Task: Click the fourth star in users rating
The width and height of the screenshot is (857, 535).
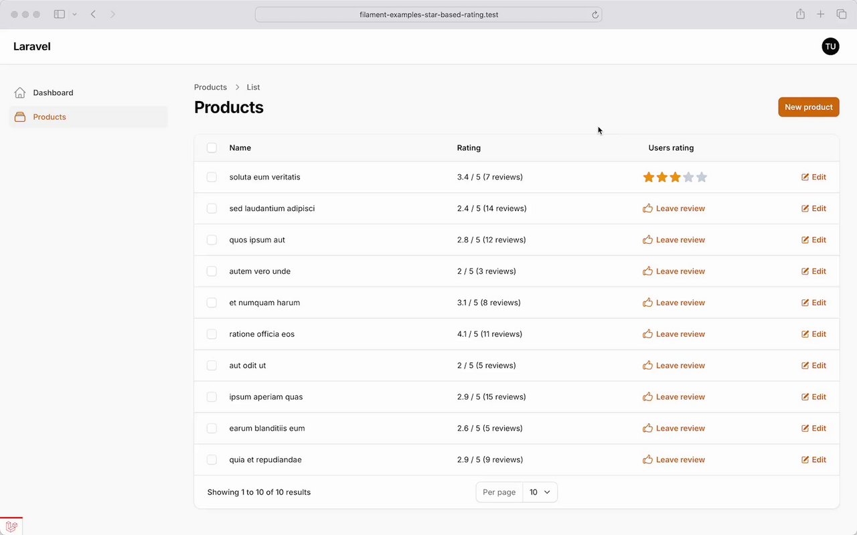Action: click(x=688, y=177)
